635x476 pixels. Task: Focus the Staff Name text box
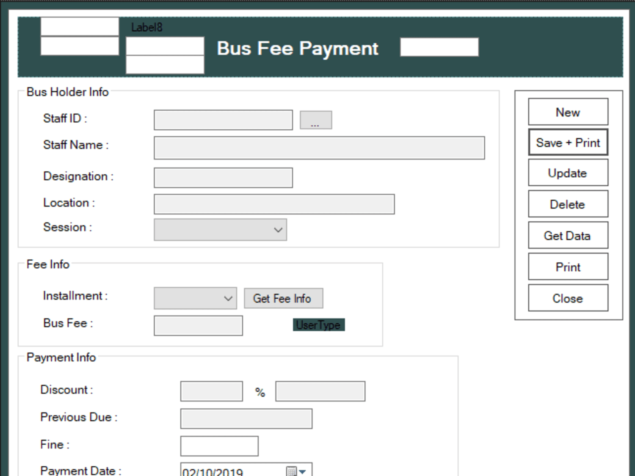[x=319, y=148]
